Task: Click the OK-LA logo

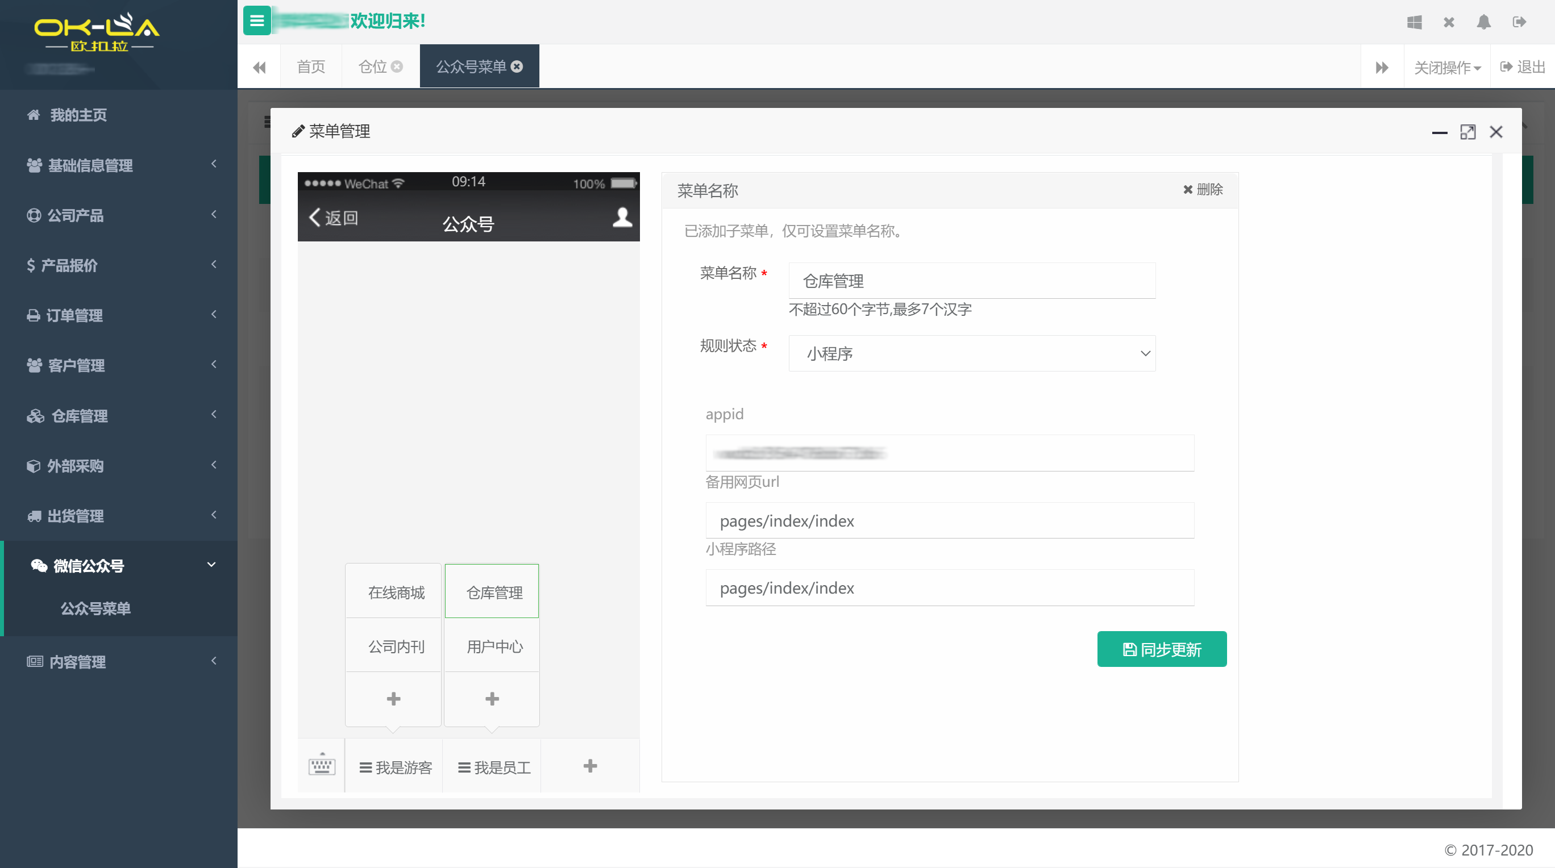Action: coord(97,32)
